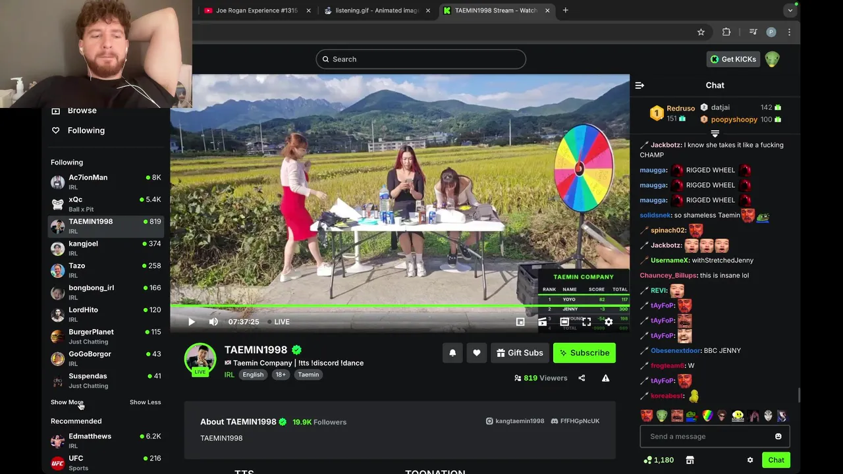Expand the gifters leaderboard chevron
Screen dimensions: 843x474
[x=715, y=134]
